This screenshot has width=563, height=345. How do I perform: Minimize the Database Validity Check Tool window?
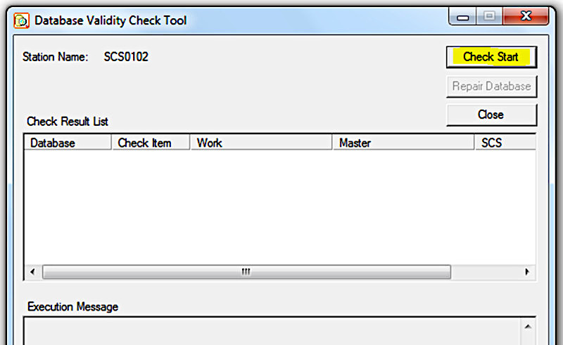pos(463,16)
